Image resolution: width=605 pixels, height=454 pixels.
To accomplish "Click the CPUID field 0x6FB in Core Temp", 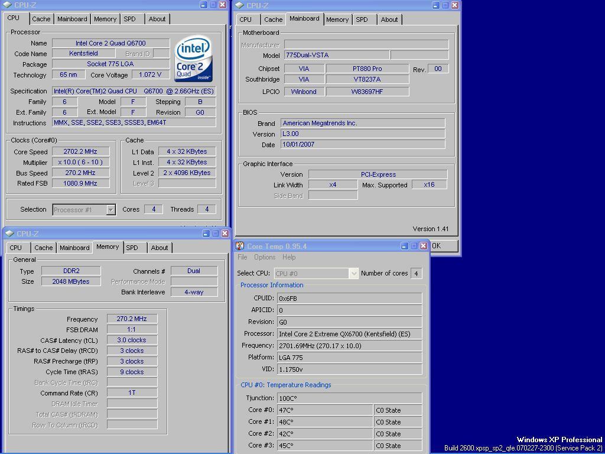I will tap(349, 299).
